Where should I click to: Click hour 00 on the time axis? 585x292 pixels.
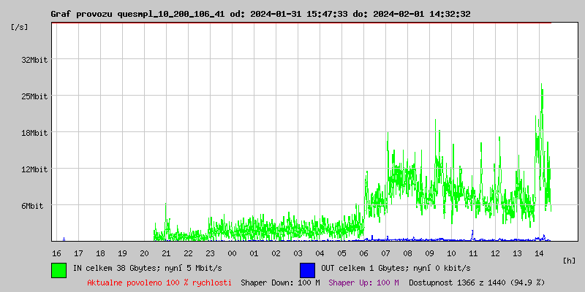point(232,253)
